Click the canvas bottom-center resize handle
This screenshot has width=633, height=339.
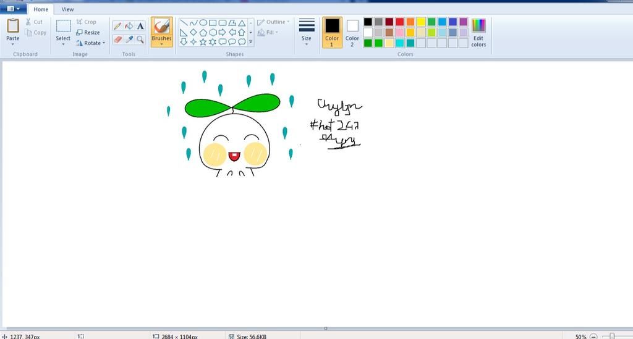tap(326, 328)
